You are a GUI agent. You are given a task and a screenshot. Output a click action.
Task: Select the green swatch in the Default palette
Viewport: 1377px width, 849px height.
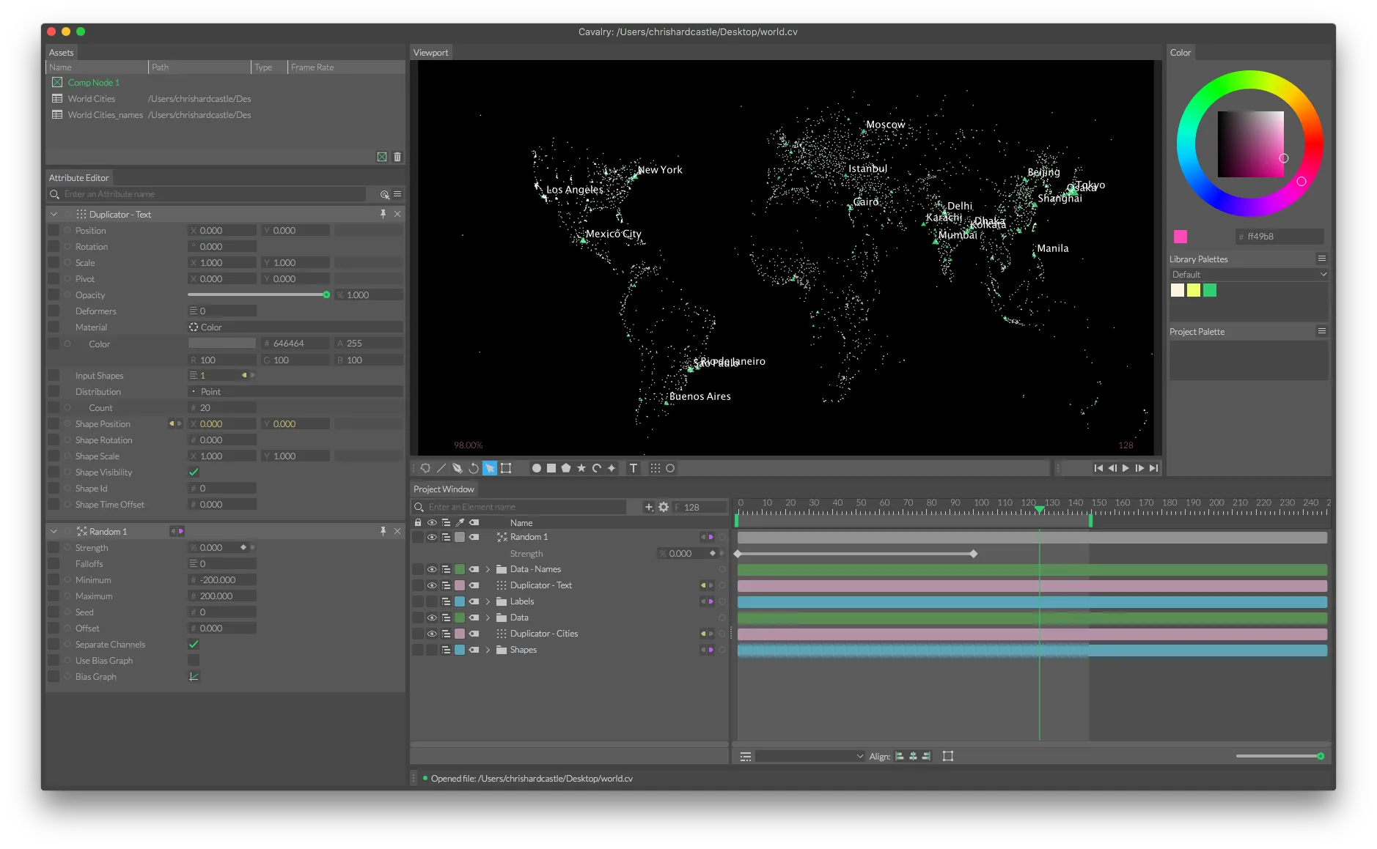click(1211, 290)
